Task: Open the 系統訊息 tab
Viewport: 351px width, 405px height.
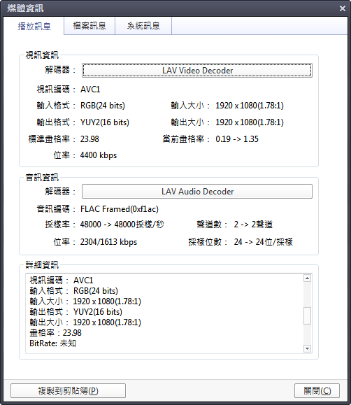Action: tap(143, 26)
